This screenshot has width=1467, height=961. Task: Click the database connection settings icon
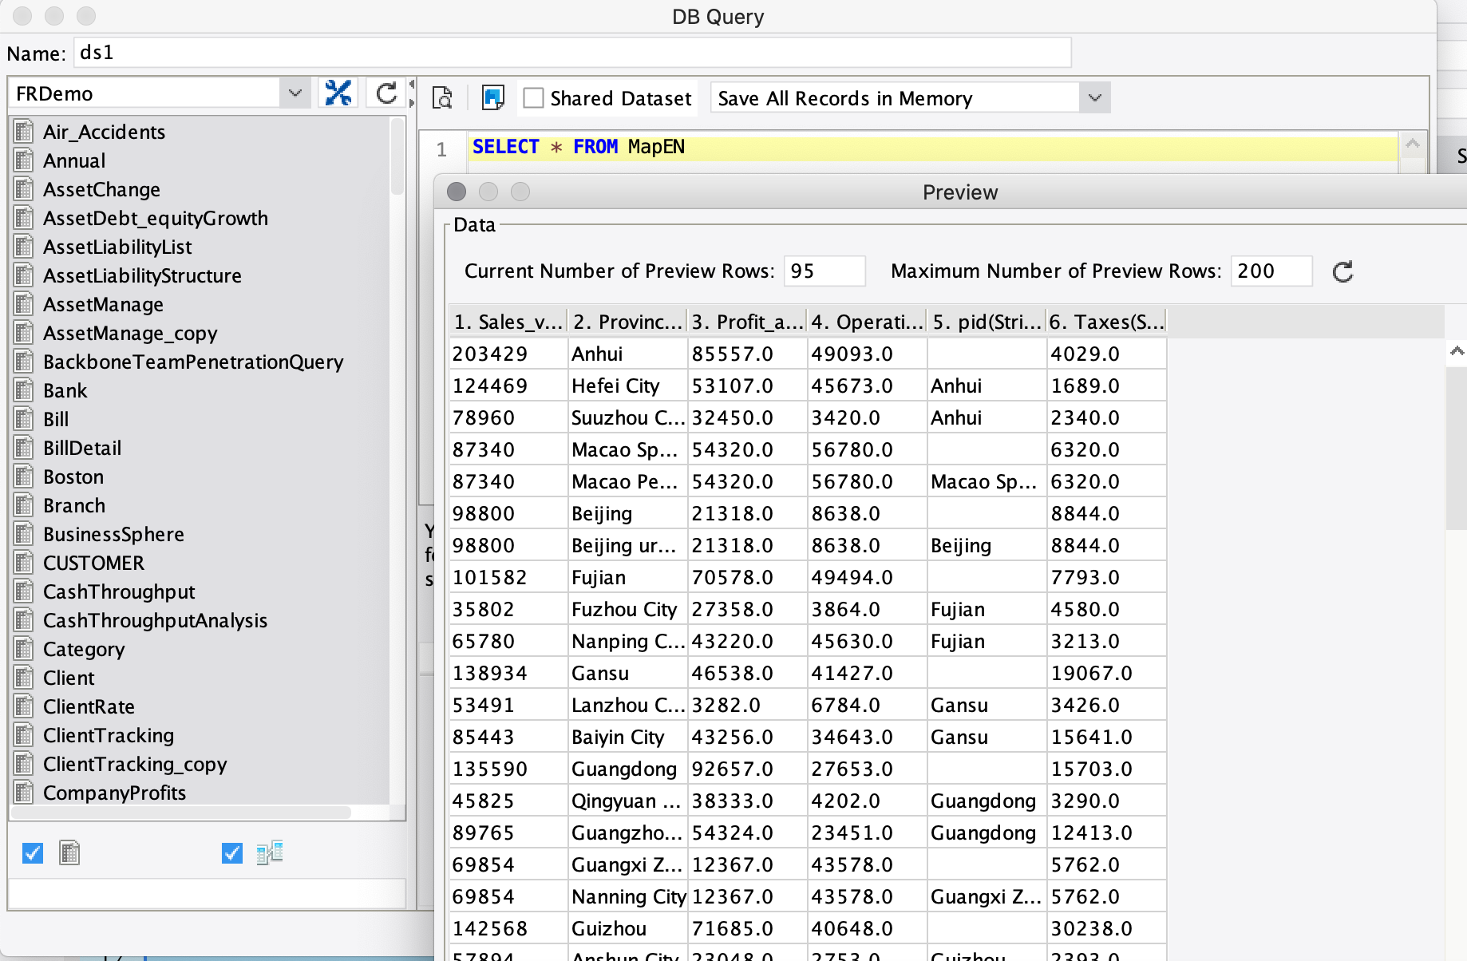[x=338, y=93]
